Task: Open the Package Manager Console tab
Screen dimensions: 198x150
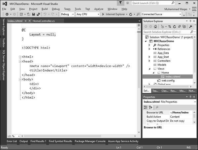Action: coord(90,141)
